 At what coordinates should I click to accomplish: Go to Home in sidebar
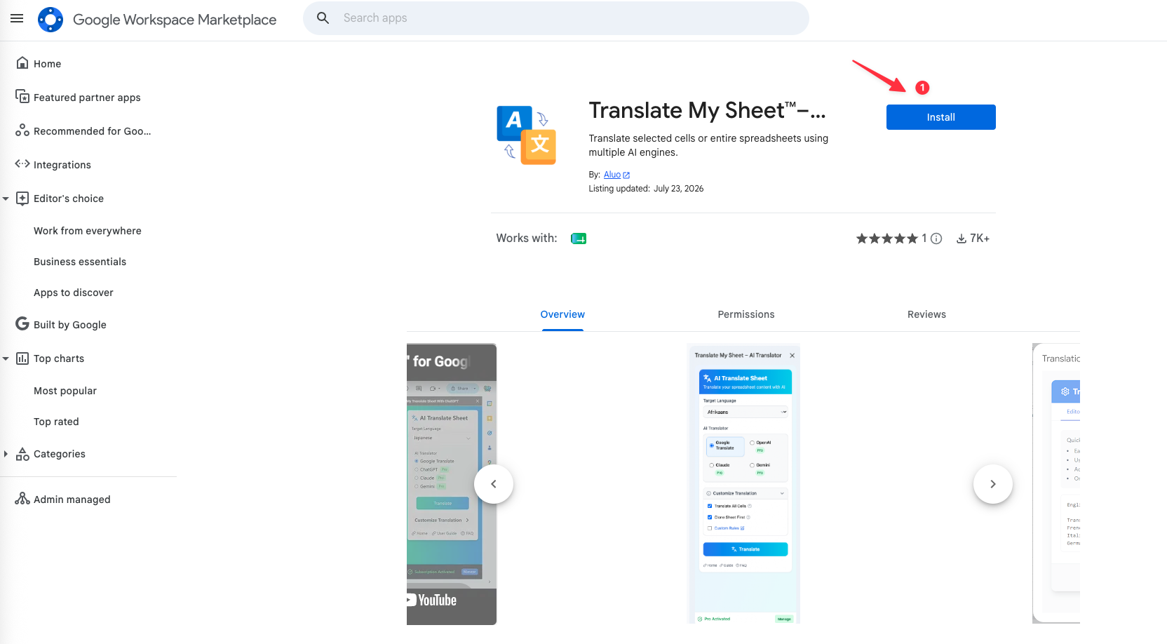click(47, 64)
